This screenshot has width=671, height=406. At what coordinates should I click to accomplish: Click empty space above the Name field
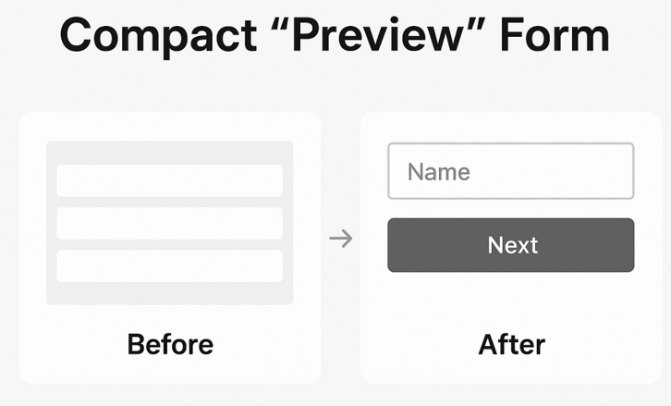point(511,128)
